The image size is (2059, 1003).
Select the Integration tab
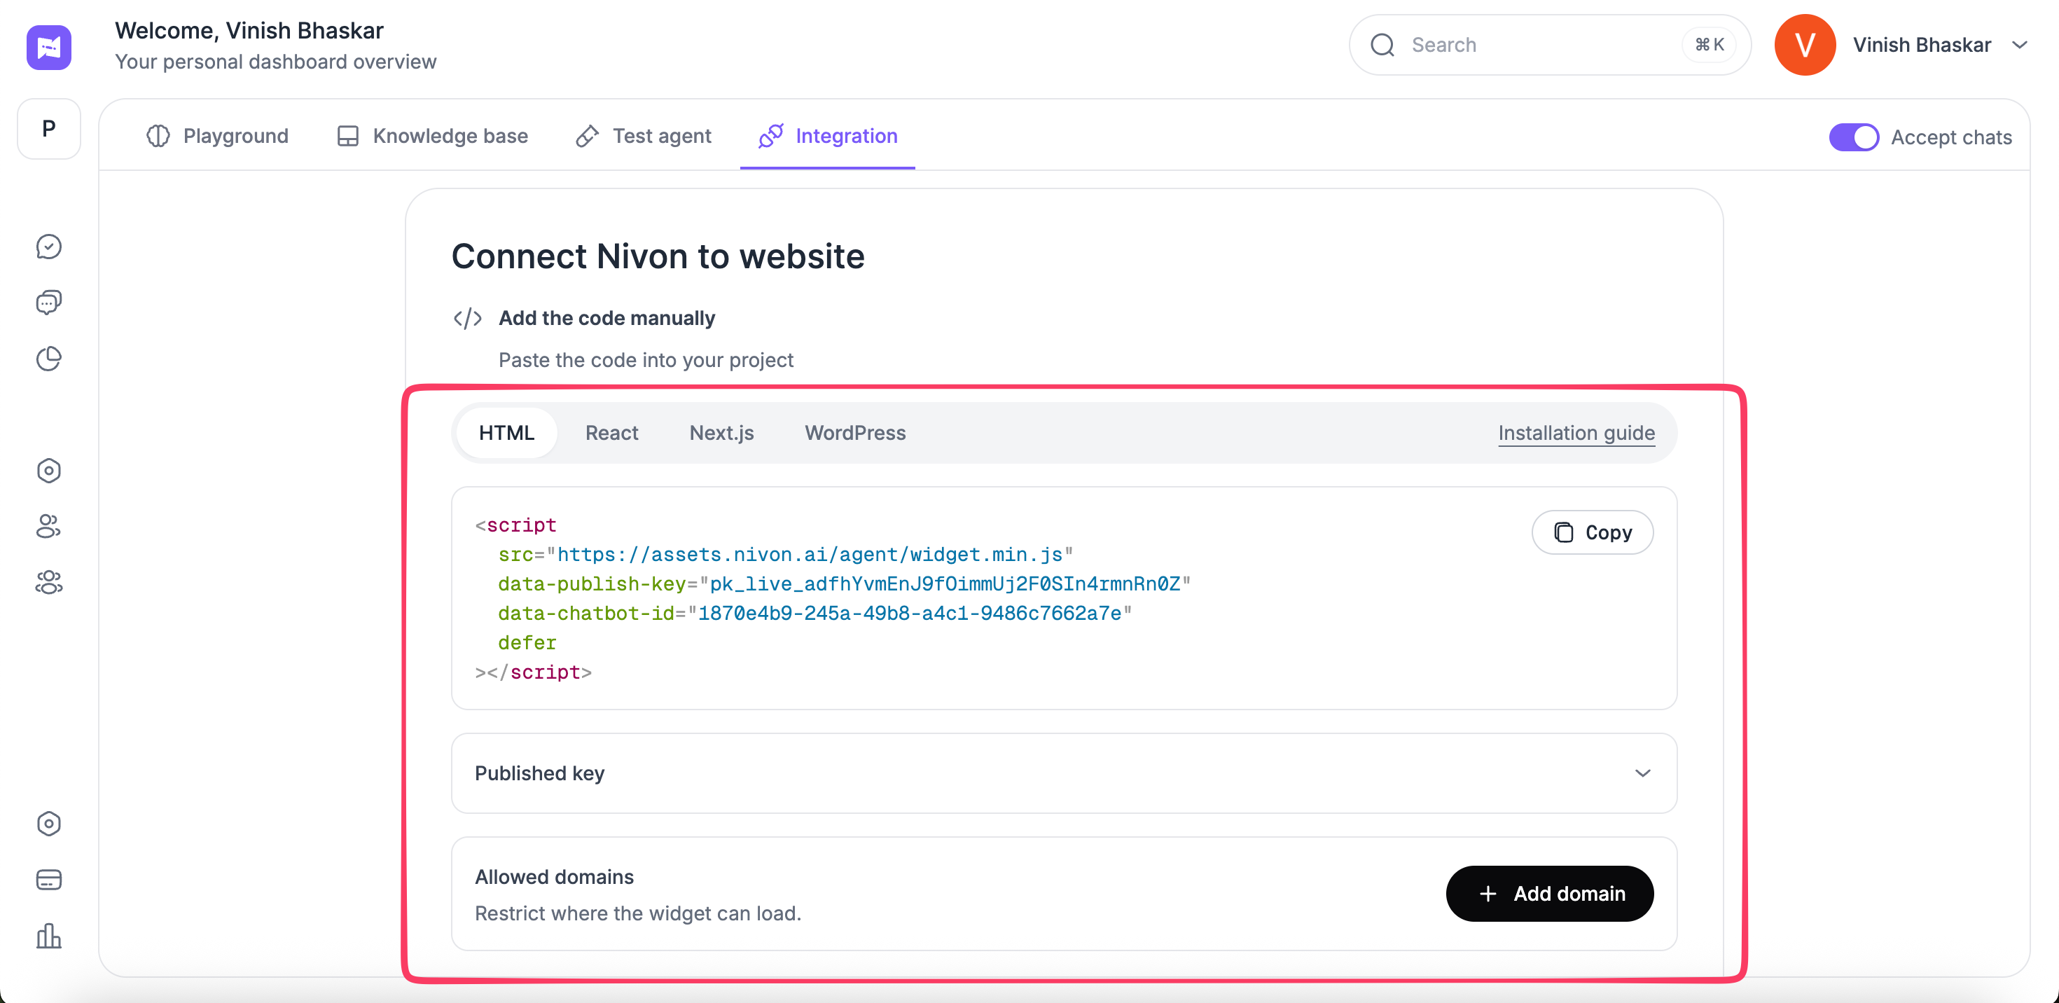(828, 136)
